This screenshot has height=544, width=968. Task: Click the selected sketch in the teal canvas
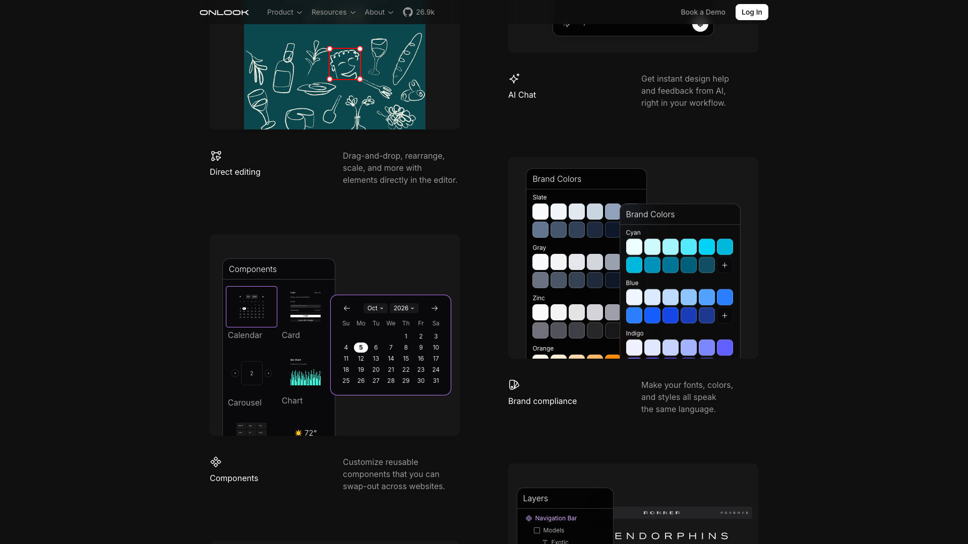[345, 64]
